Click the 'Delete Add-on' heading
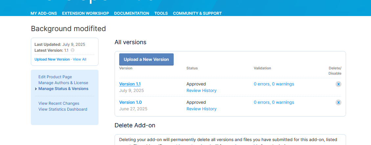This screenshot has width=371, height=145. [x=135, y=125]
